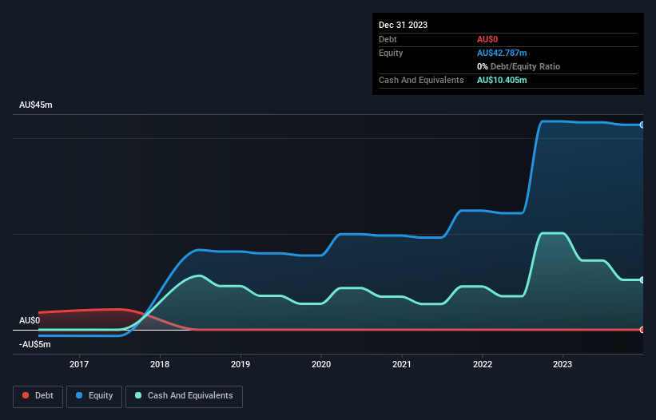
Task: Click the 2020 x-axis label
Action: click(321, 364)
